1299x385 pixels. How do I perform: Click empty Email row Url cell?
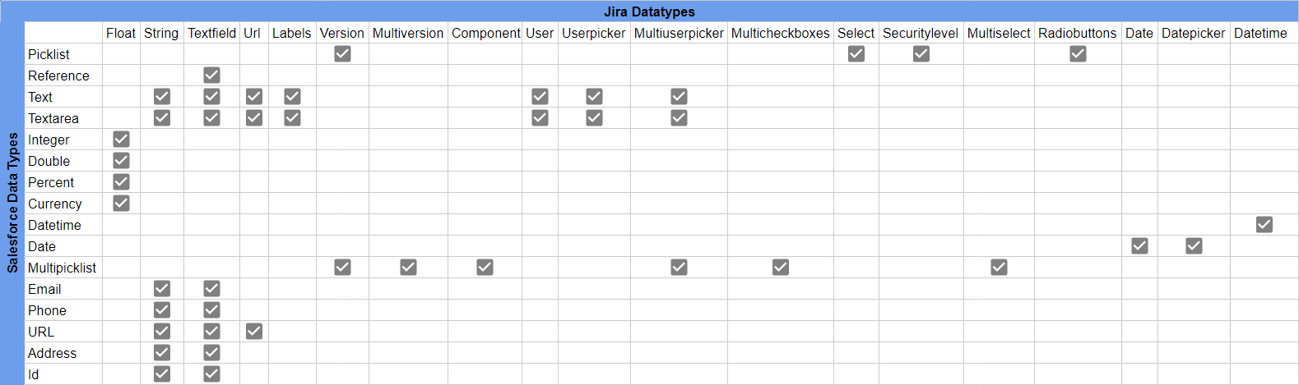coord(254,289)
